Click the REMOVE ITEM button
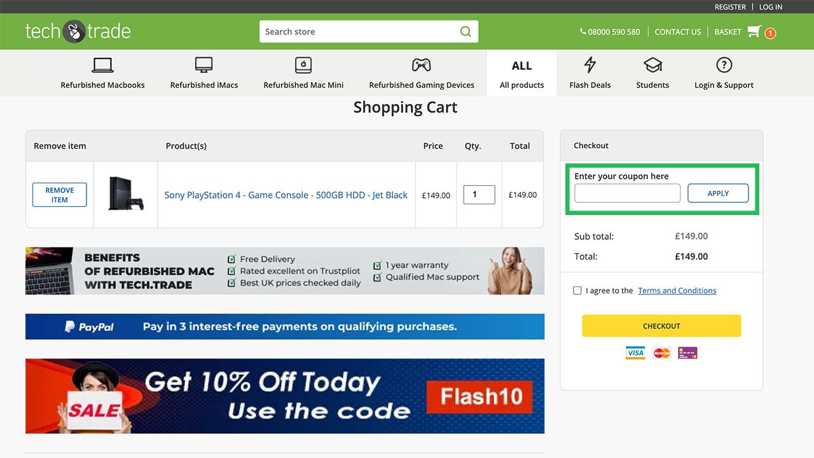 [60, 195]
